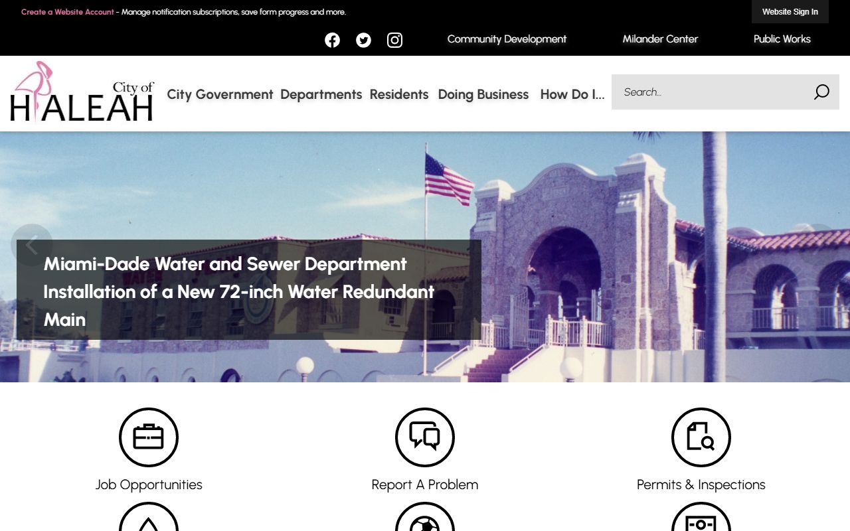Click the Job Opportunities briefcase icon
This screenshot has width=850, height=531.
coord(149,437)
